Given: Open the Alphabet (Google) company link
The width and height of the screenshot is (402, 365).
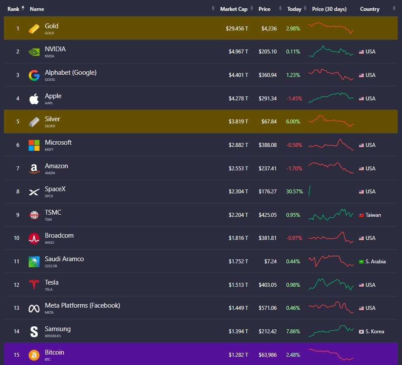Looking at the screenshot, I should 70,73.
